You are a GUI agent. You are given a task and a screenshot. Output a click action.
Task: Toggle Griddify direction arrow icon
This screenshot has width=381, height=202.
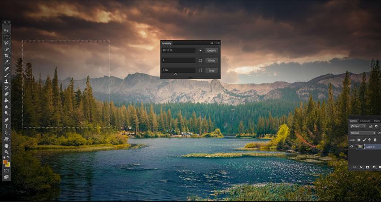coord(200,51)
